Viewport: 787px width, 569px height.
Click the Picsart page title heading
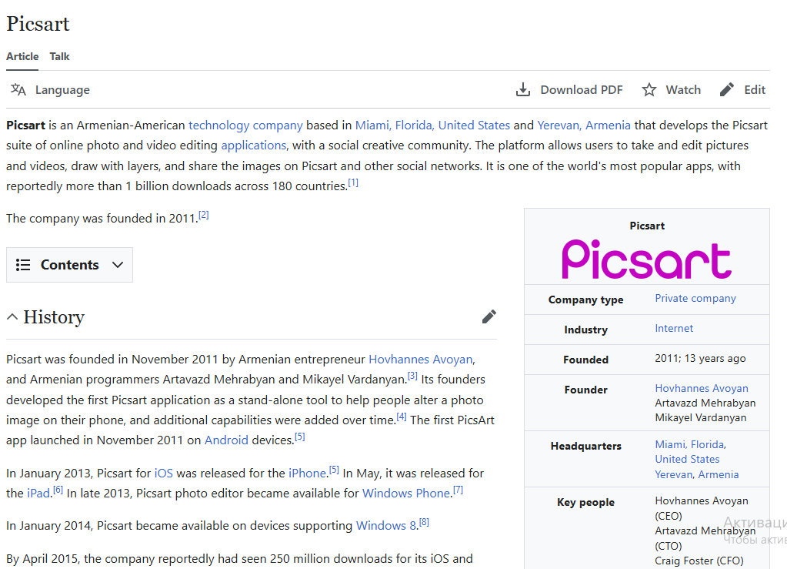pyautogui.click(x=38, y=24)
